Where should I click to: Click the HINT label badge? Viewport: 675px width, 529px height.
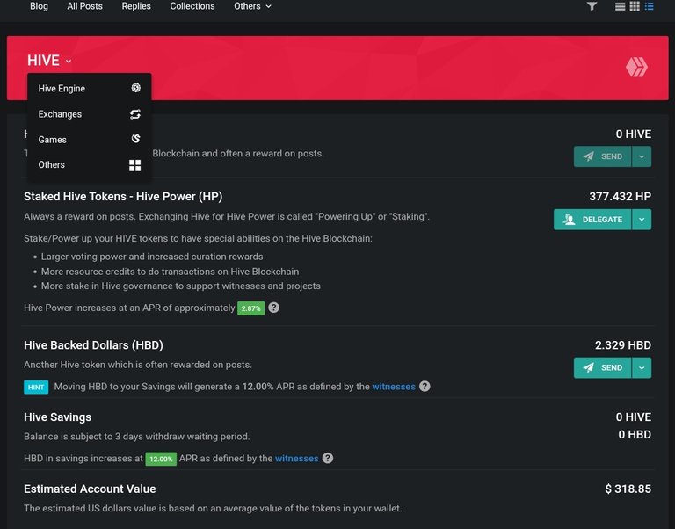[x=36, y=387]
